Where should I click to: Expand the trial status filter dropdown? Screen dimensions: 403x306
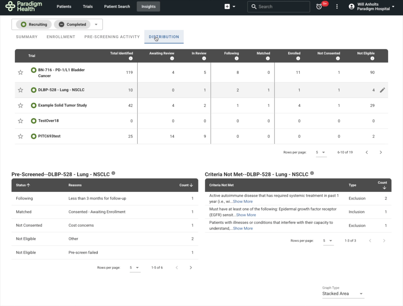click(x=96, y=24)
